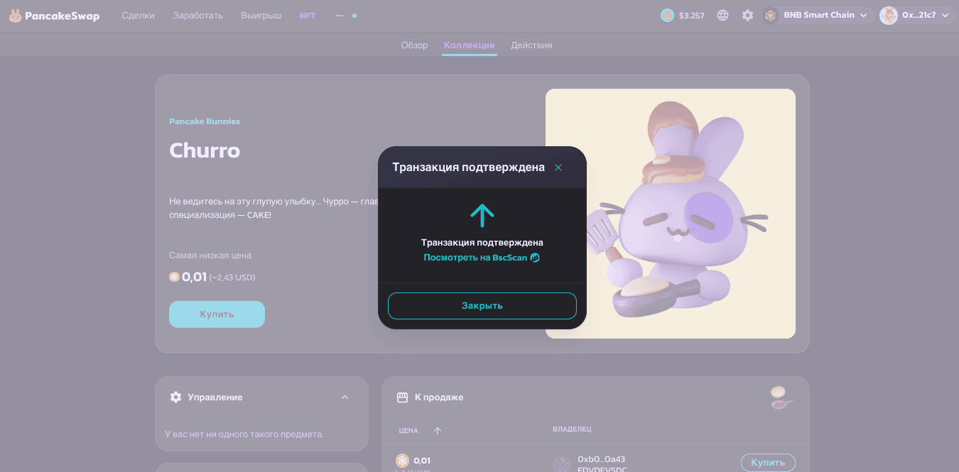Click the BNB icon in the 0,01 listing row
The image size is (959, 472).
[402, 461]
